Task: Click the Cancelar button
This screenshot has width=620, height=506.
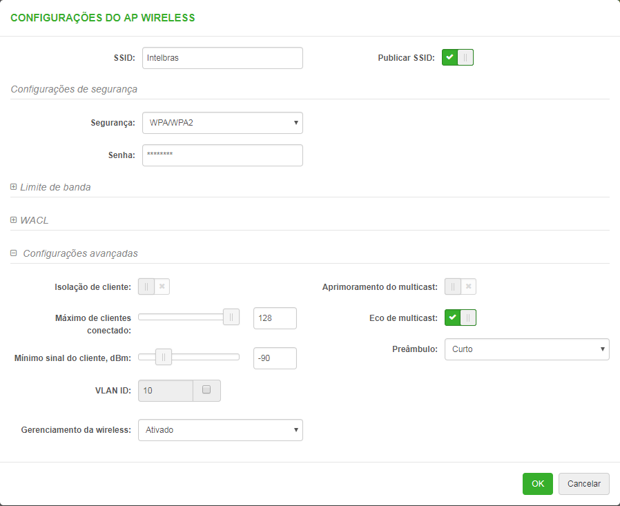Action: point(584,484)
